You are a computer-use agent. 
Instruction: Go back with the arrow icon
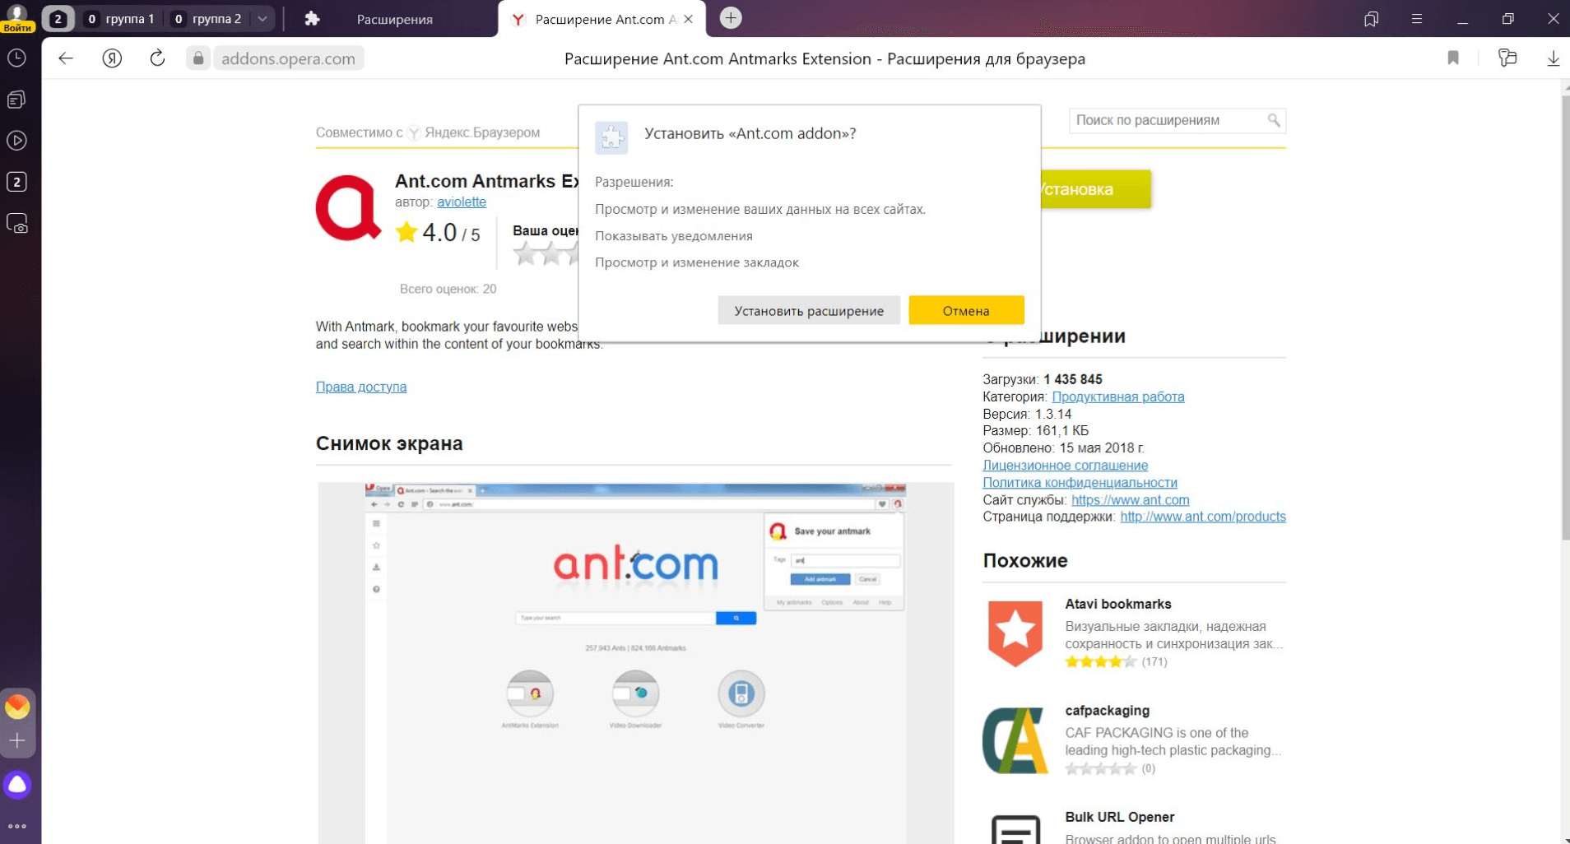pos(66,58)
